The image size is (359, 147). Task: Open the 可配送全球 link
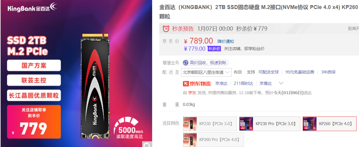(x=269, y=72)
